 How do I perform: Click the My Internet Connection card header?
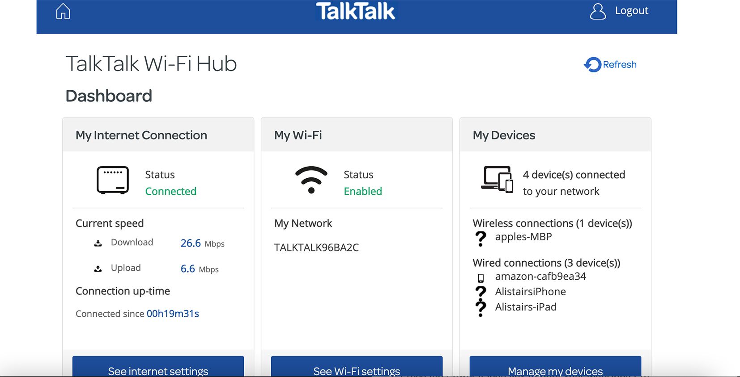(158, 135)
